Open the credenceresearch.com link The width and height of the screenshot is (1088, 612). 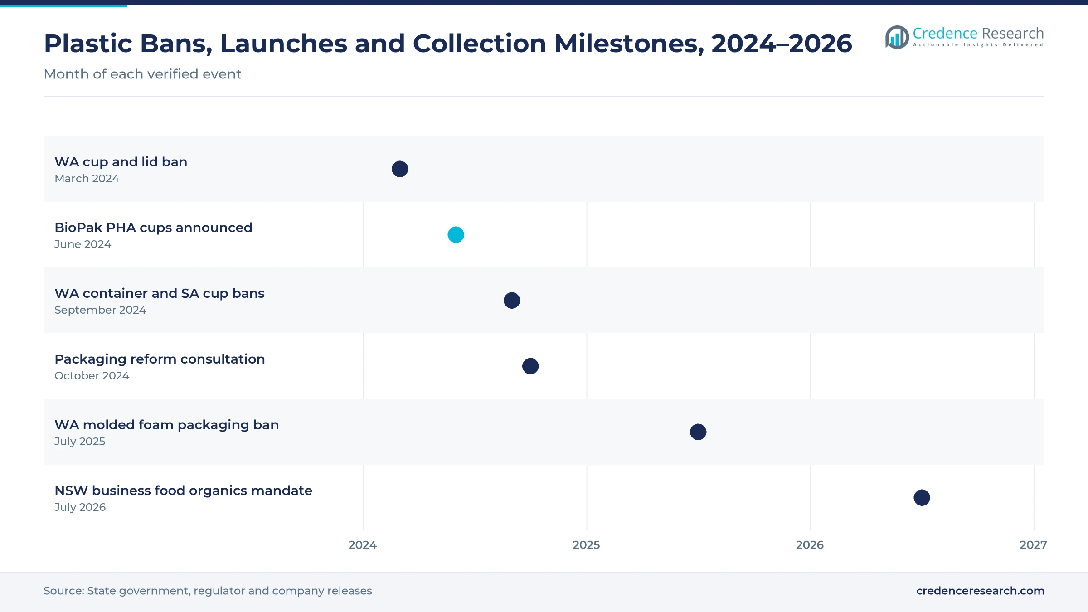(x=980, y=591)
